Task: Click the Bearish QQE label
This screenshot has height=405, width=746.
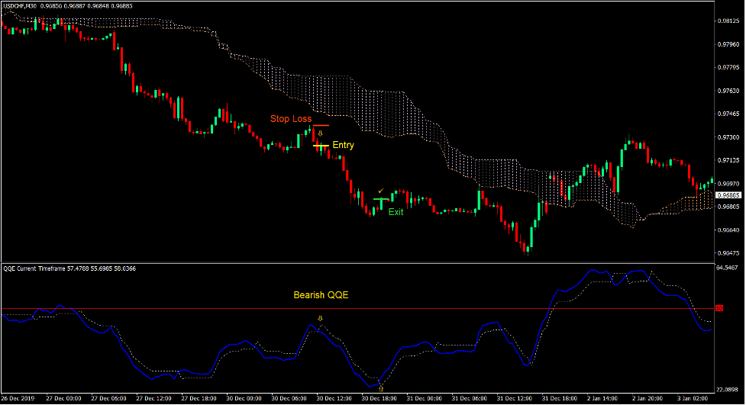Action: coord(321,295)
